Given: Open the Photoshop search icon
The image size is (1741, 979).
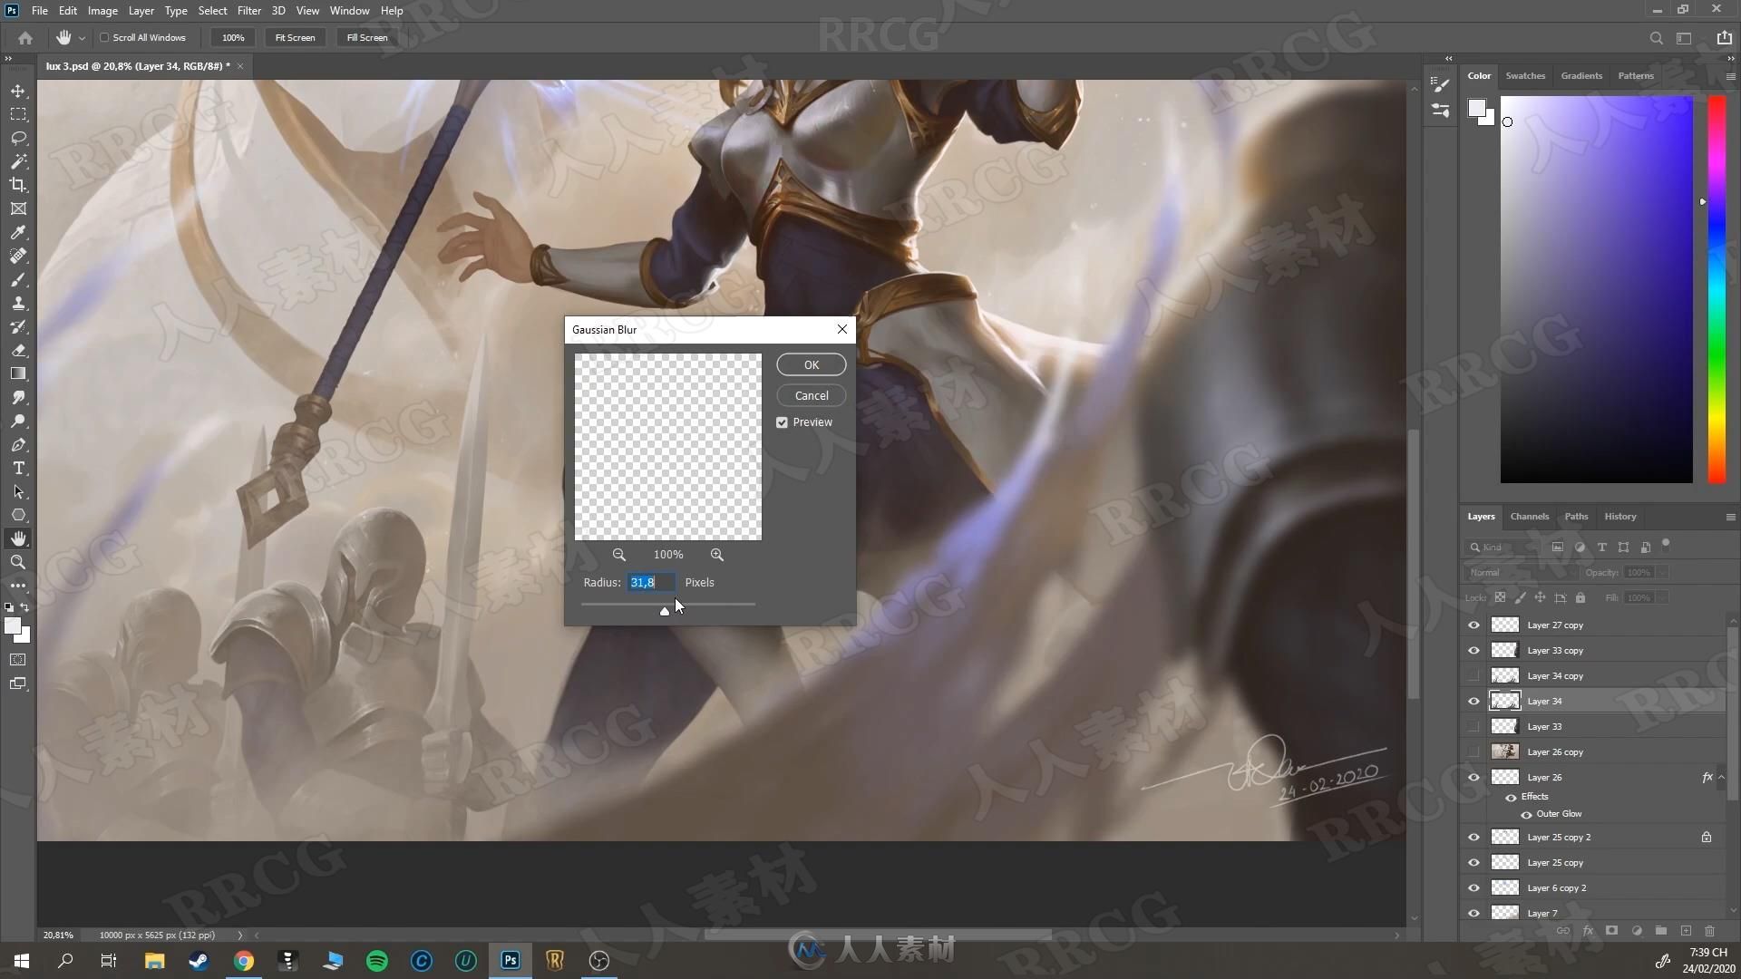Looking at the screenshot, I should (x=1656, y=38).
